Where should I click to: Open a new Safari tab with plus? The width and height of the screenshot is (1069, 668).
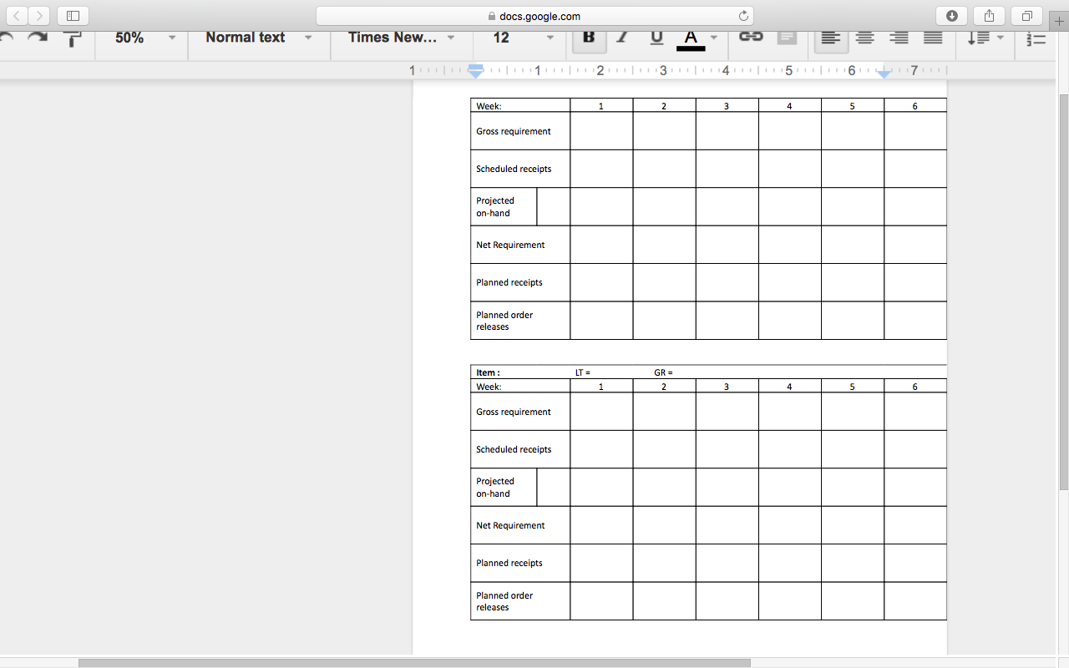[x=1060, y=22]
